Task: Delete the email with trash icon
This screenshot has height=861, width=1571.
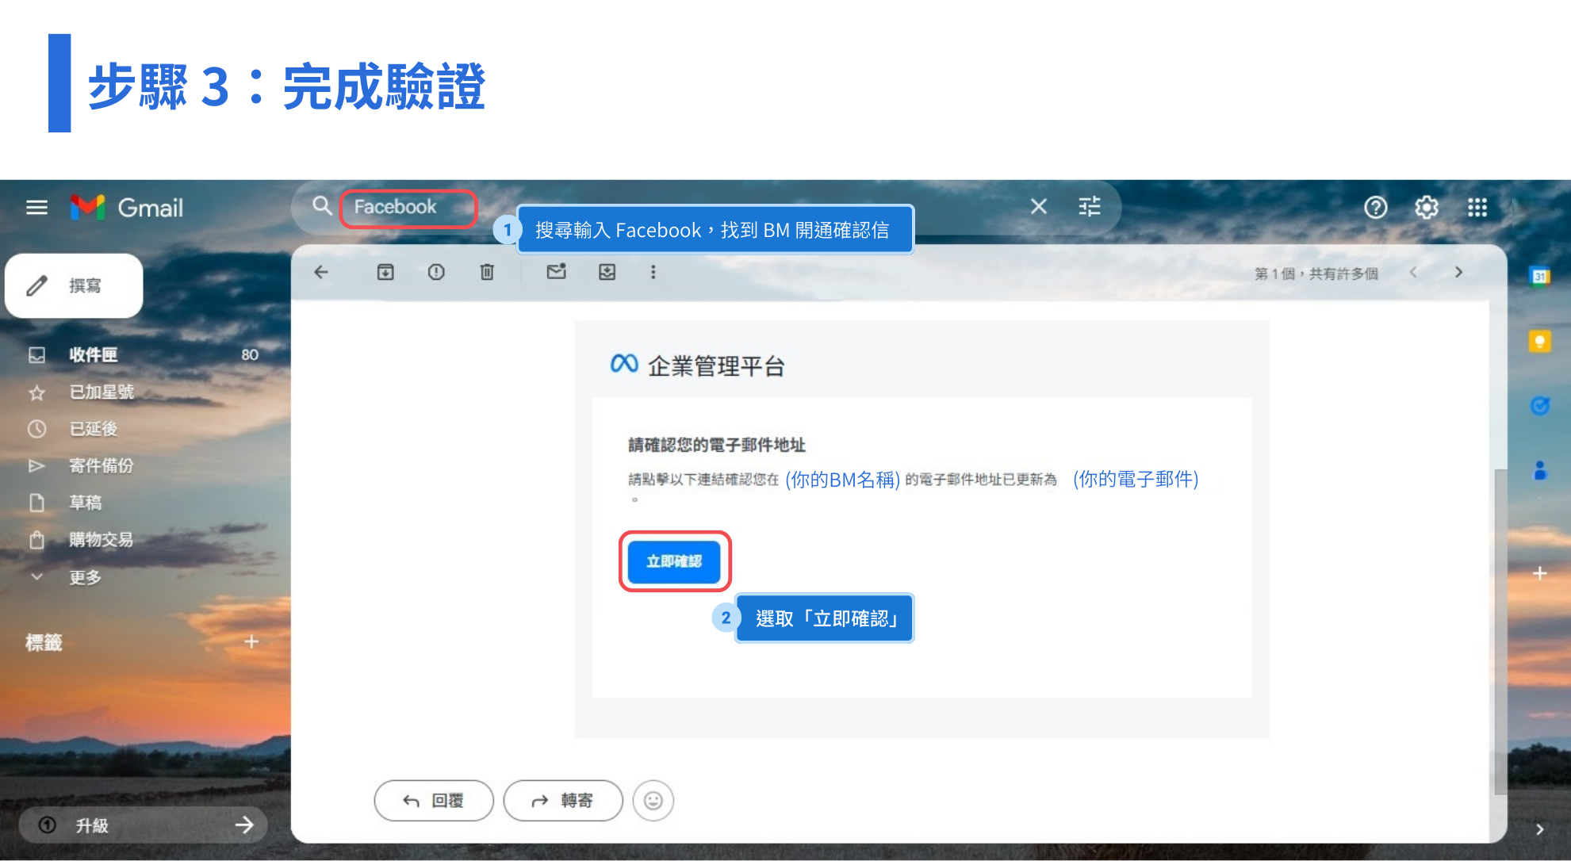Action: pos(487,273)
